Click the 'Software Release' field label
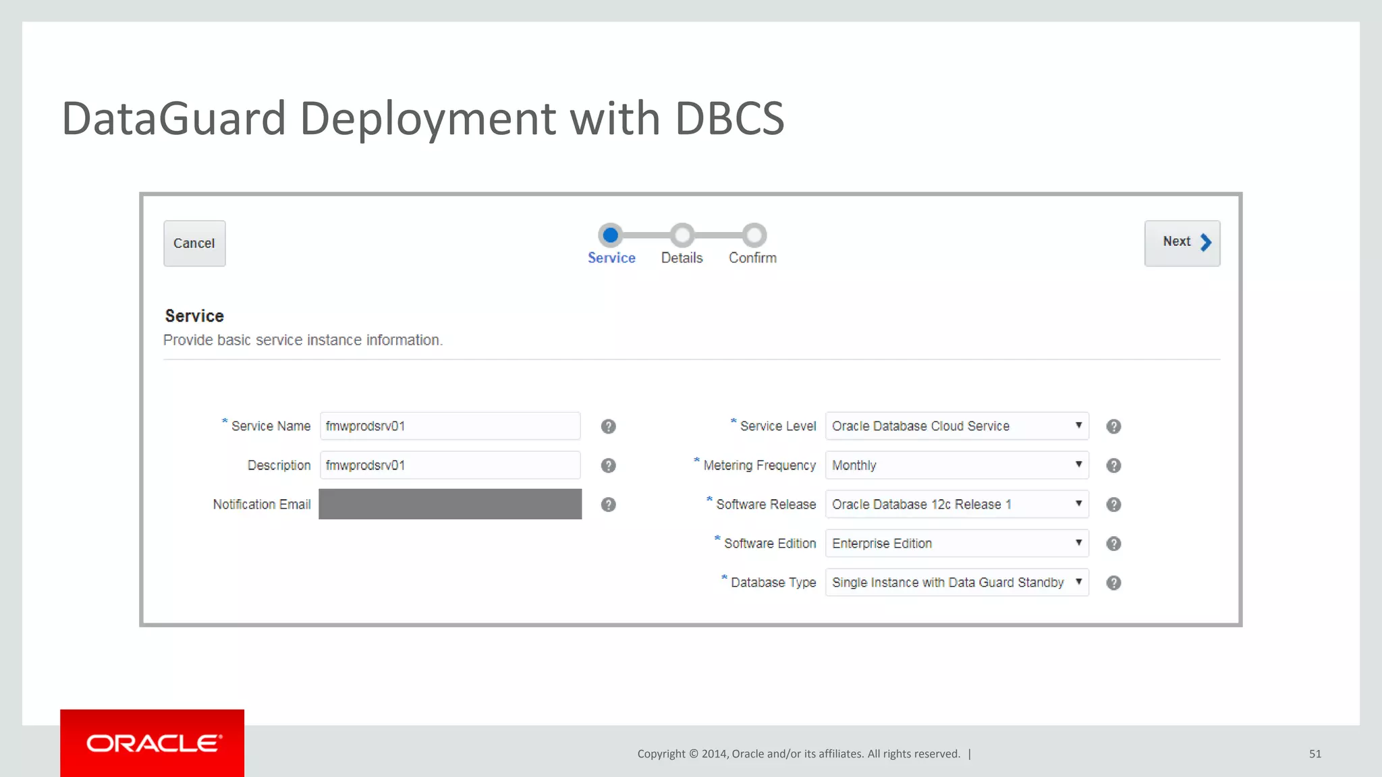1382x777 pixels. [766, 505]
